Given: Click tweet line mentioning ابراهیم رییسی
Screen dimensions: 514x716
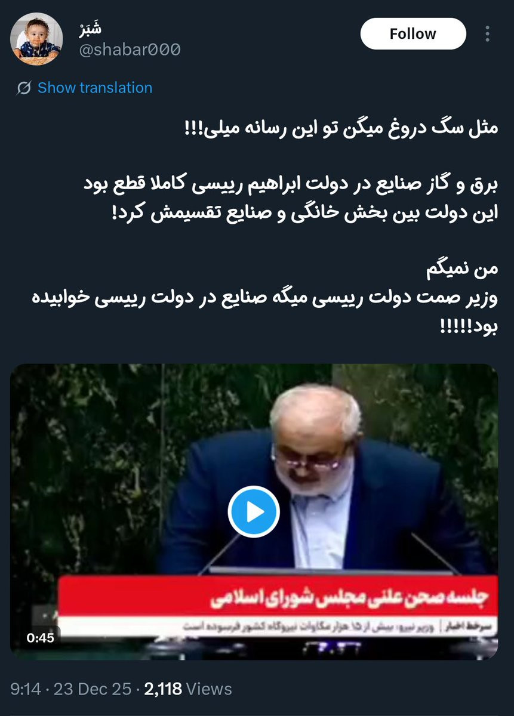Looking at the screenshot, I should pyautogui.click(x=290, y=184).
